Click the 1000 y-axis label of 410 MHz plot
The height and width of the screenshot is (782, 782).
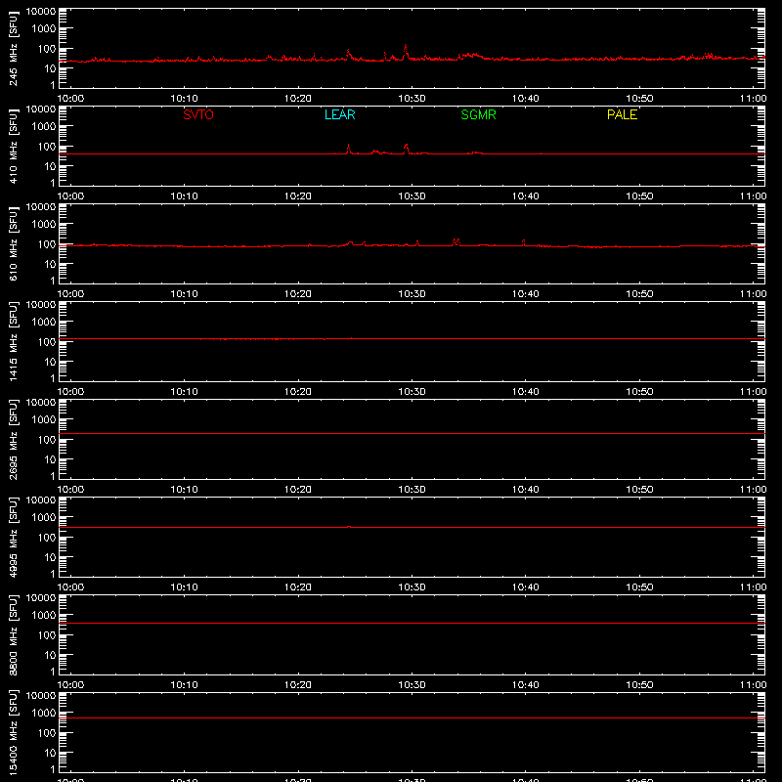click(x=44, y=127)
